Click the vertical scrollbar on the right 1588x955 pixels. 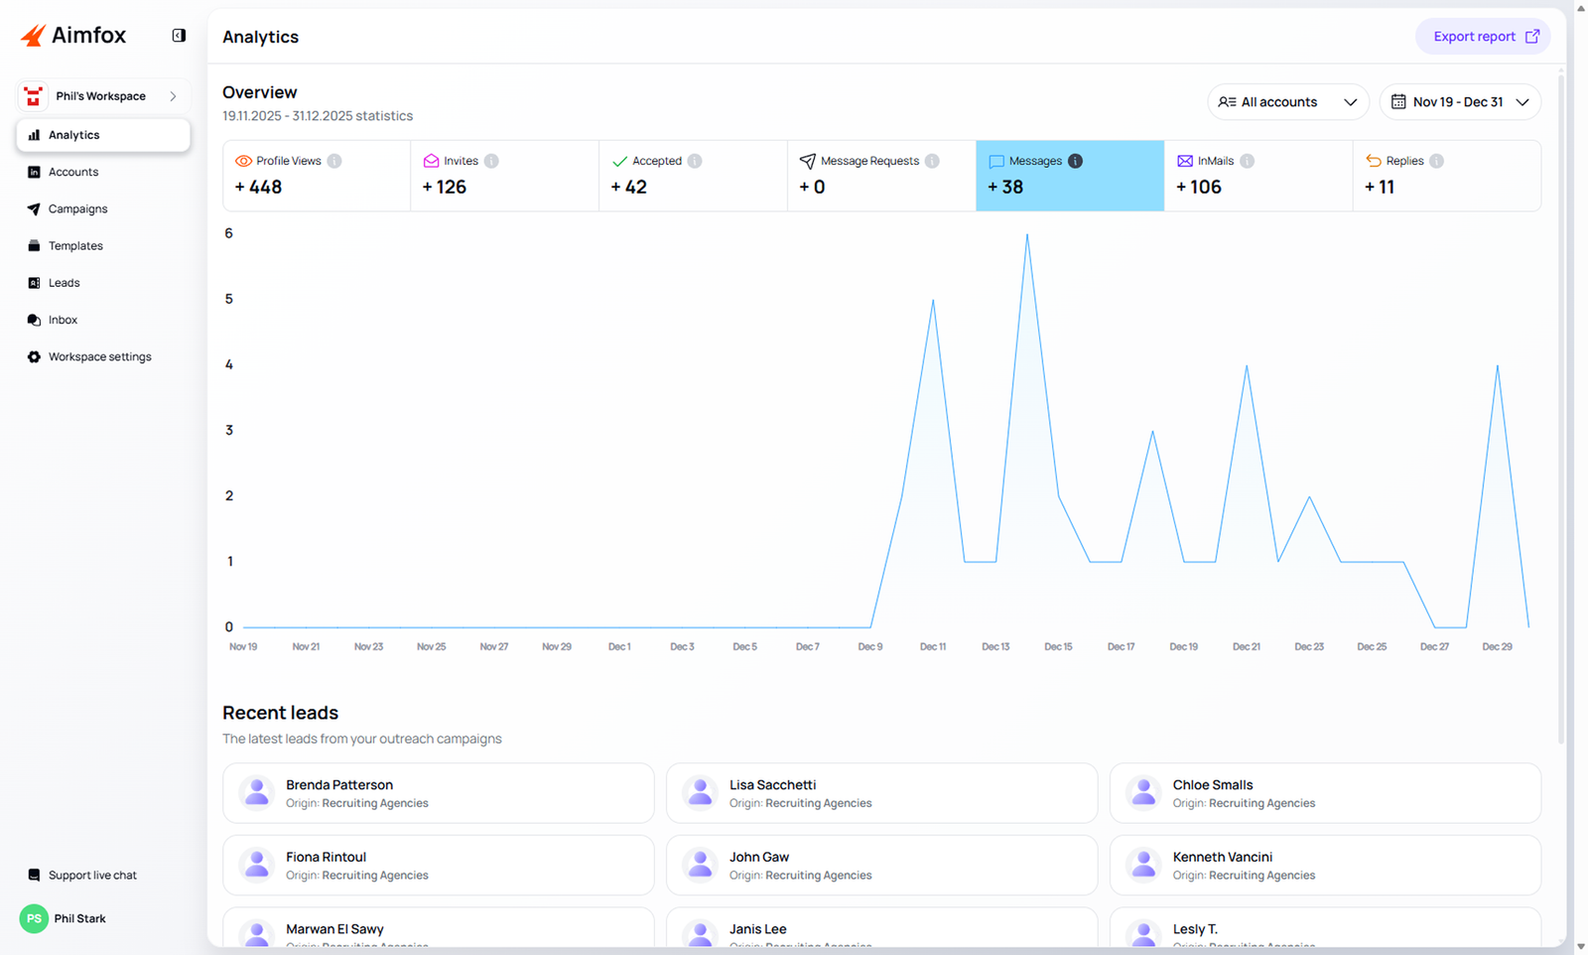point(1560,397)
